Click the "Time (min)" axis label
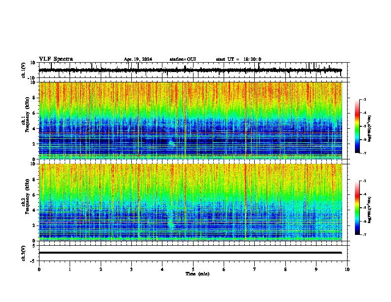 click(197, 274)
